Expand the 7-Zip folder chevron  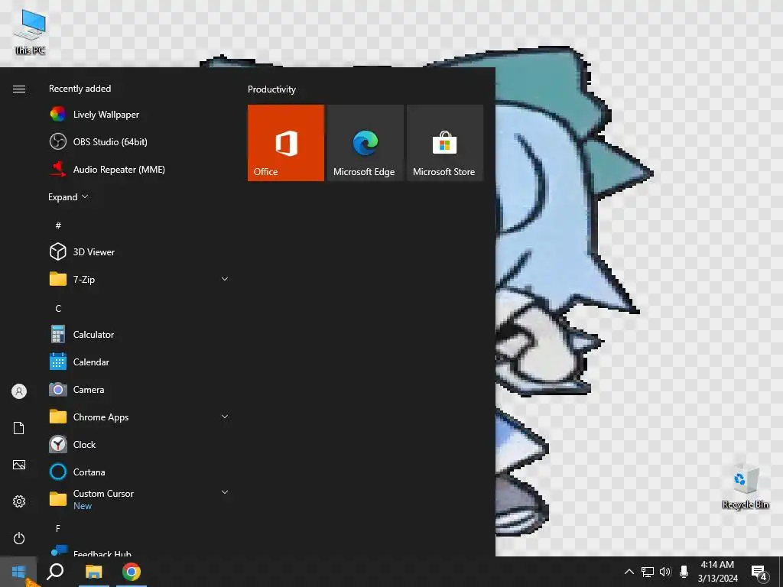(225, 279)
